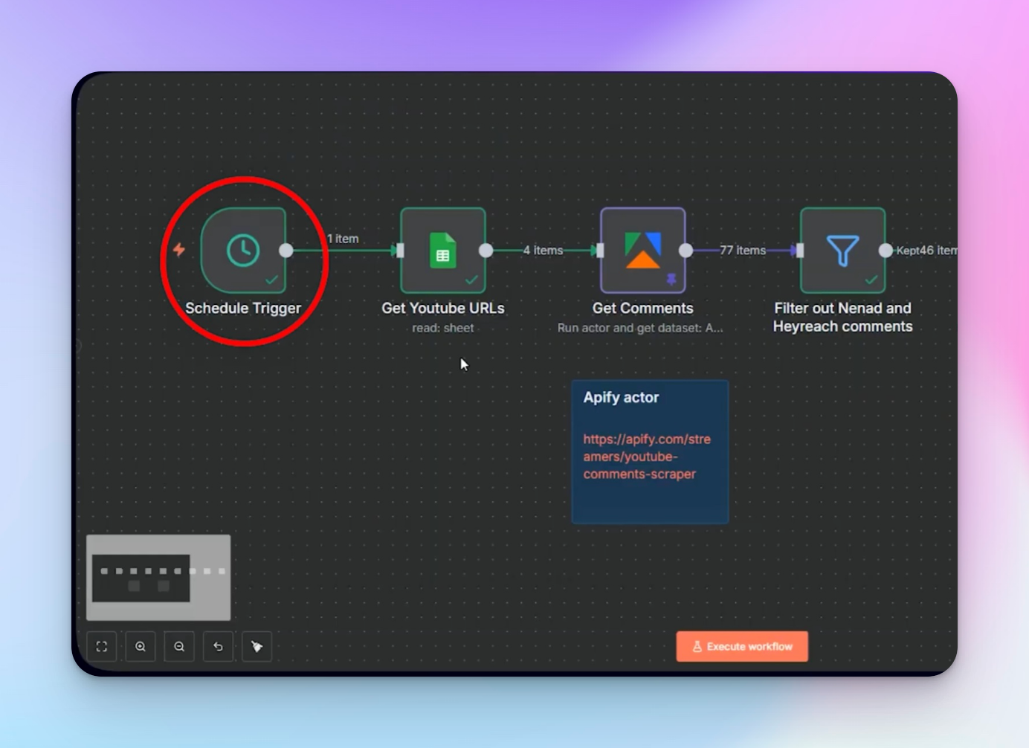This screenshot has width=1029, height=748.
Task: Click 'Run actor and get dataset' subtitle
Action: pos(640,328)
